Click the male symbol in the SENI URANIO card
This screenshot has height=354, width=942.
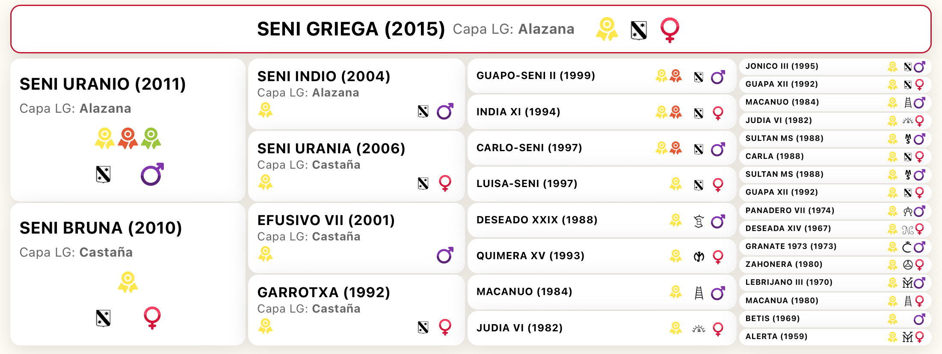point(152,174)
